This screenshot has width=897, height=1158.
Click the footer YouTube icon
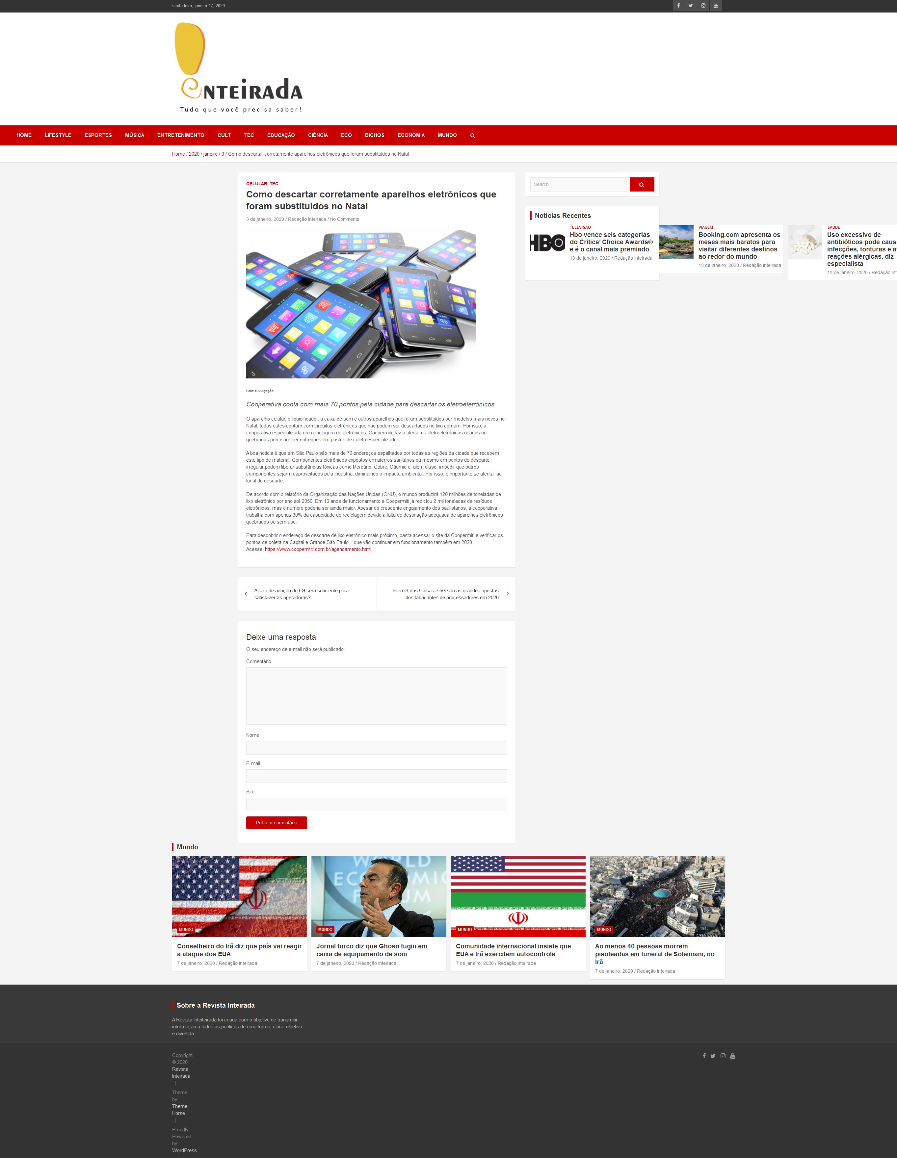732,1056
